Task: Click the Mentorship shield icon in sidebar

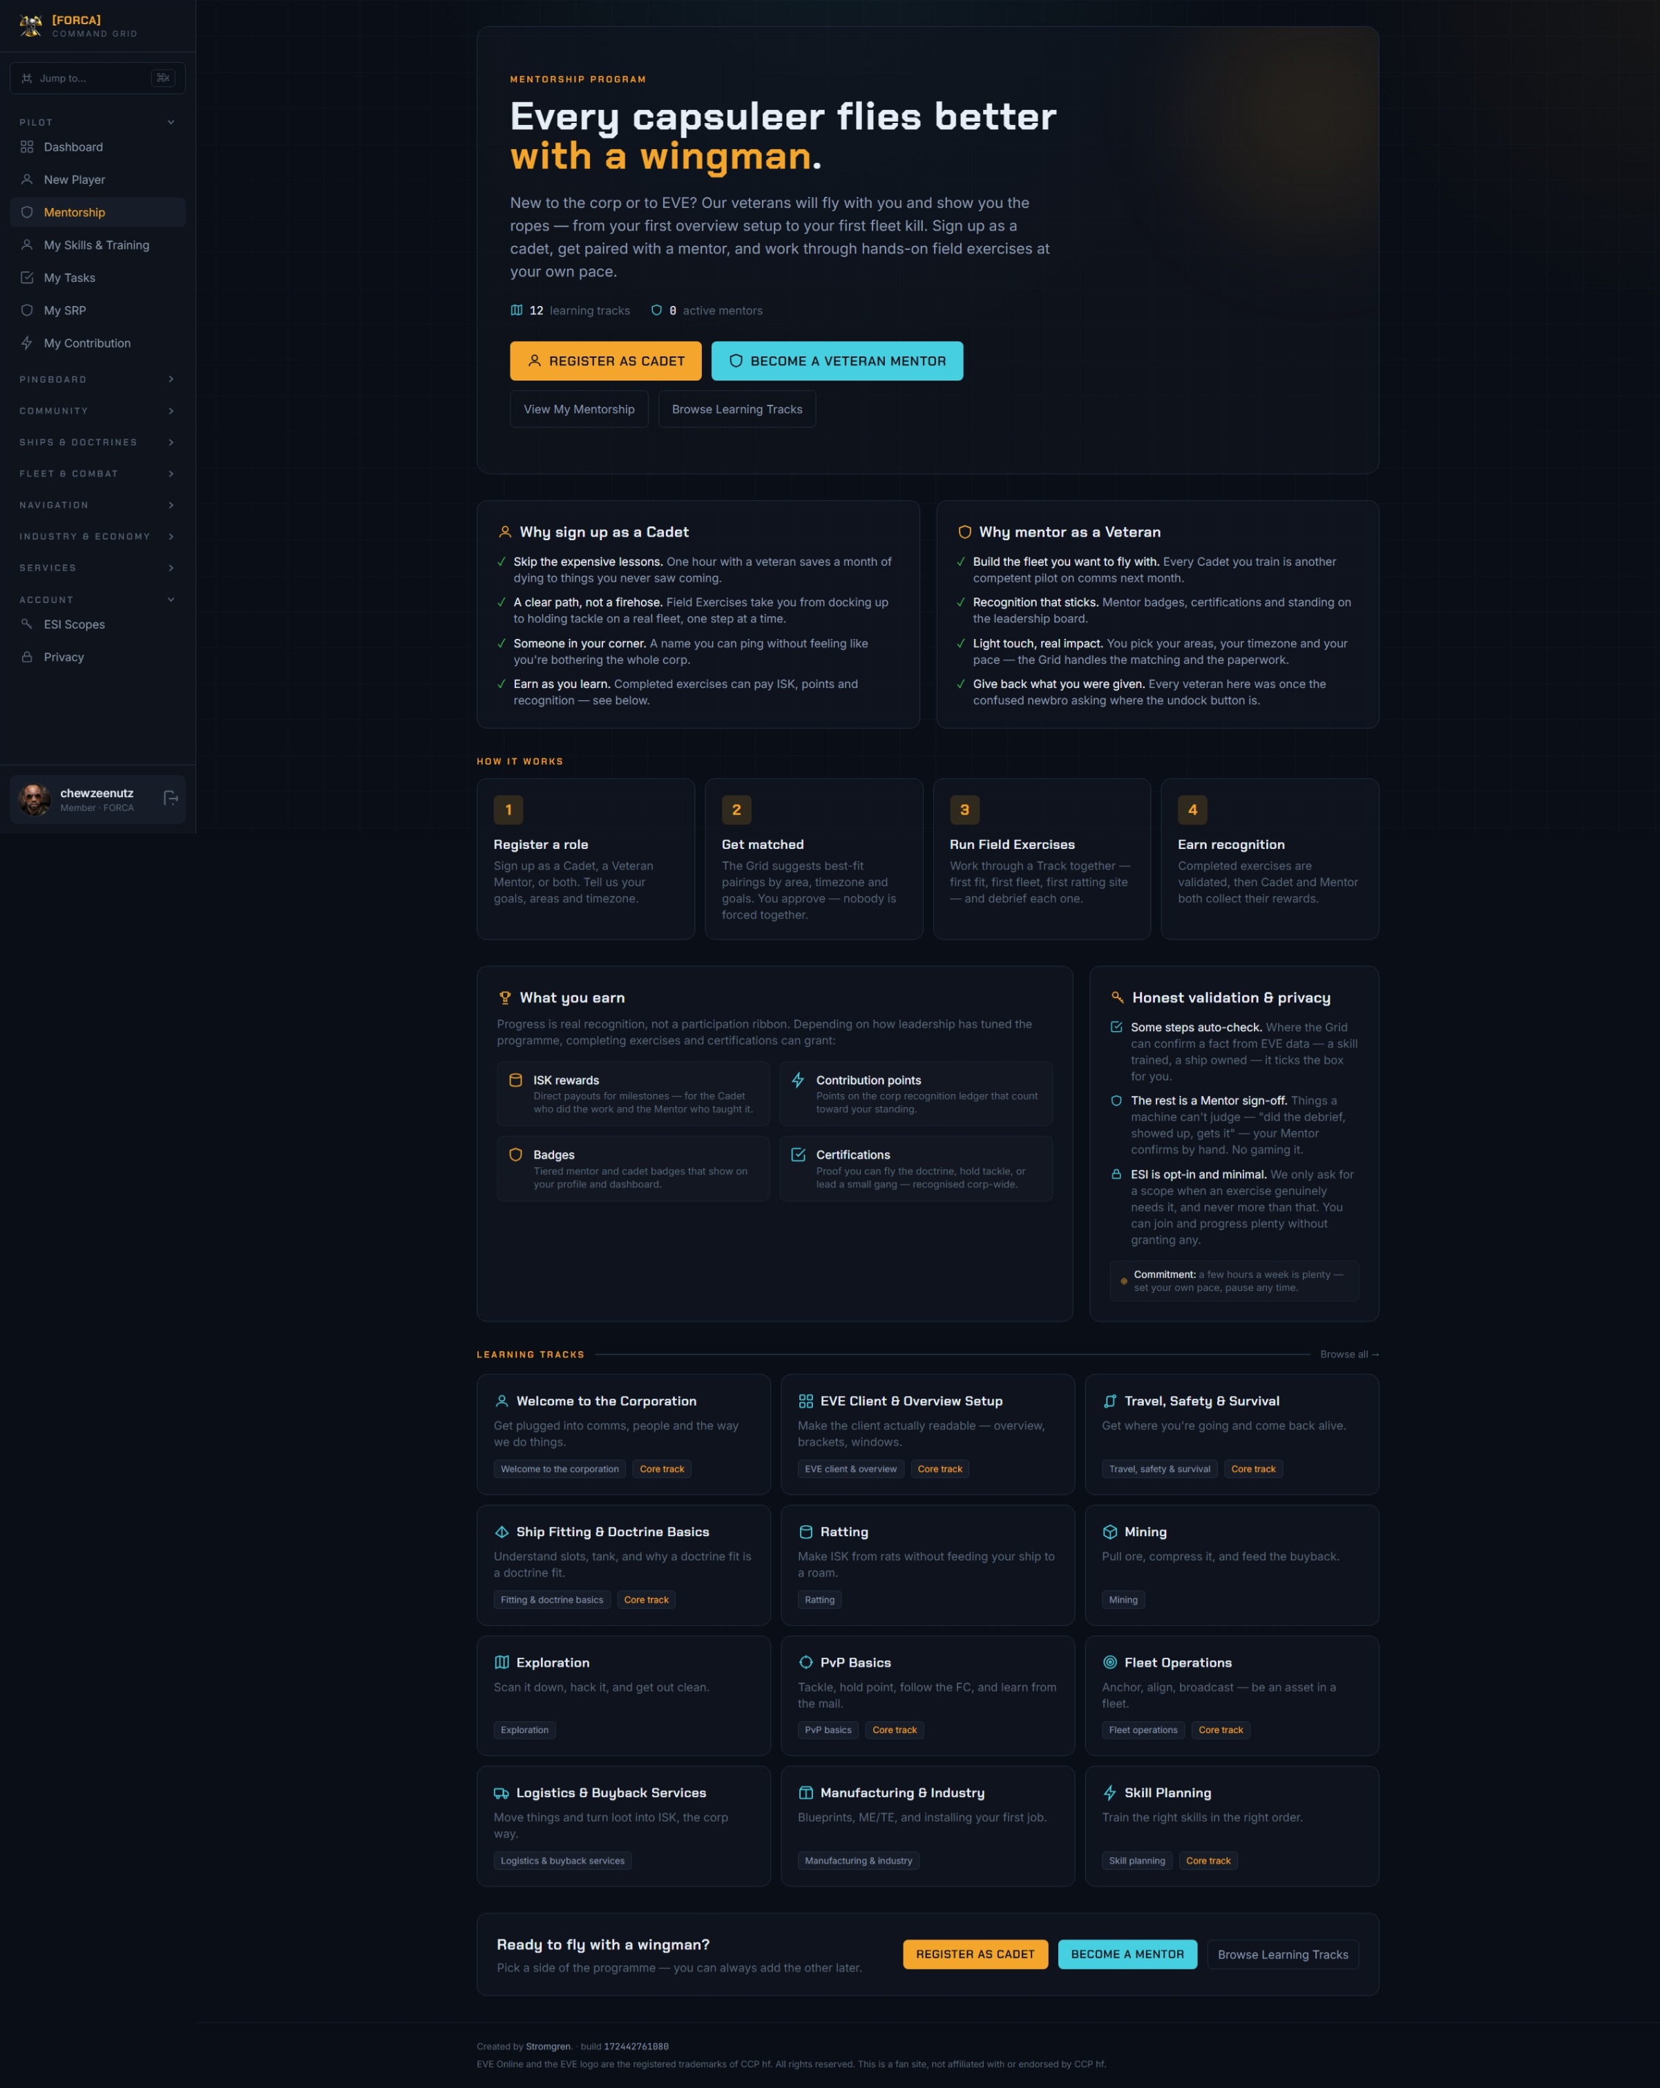Action: (x=27, y=212)
